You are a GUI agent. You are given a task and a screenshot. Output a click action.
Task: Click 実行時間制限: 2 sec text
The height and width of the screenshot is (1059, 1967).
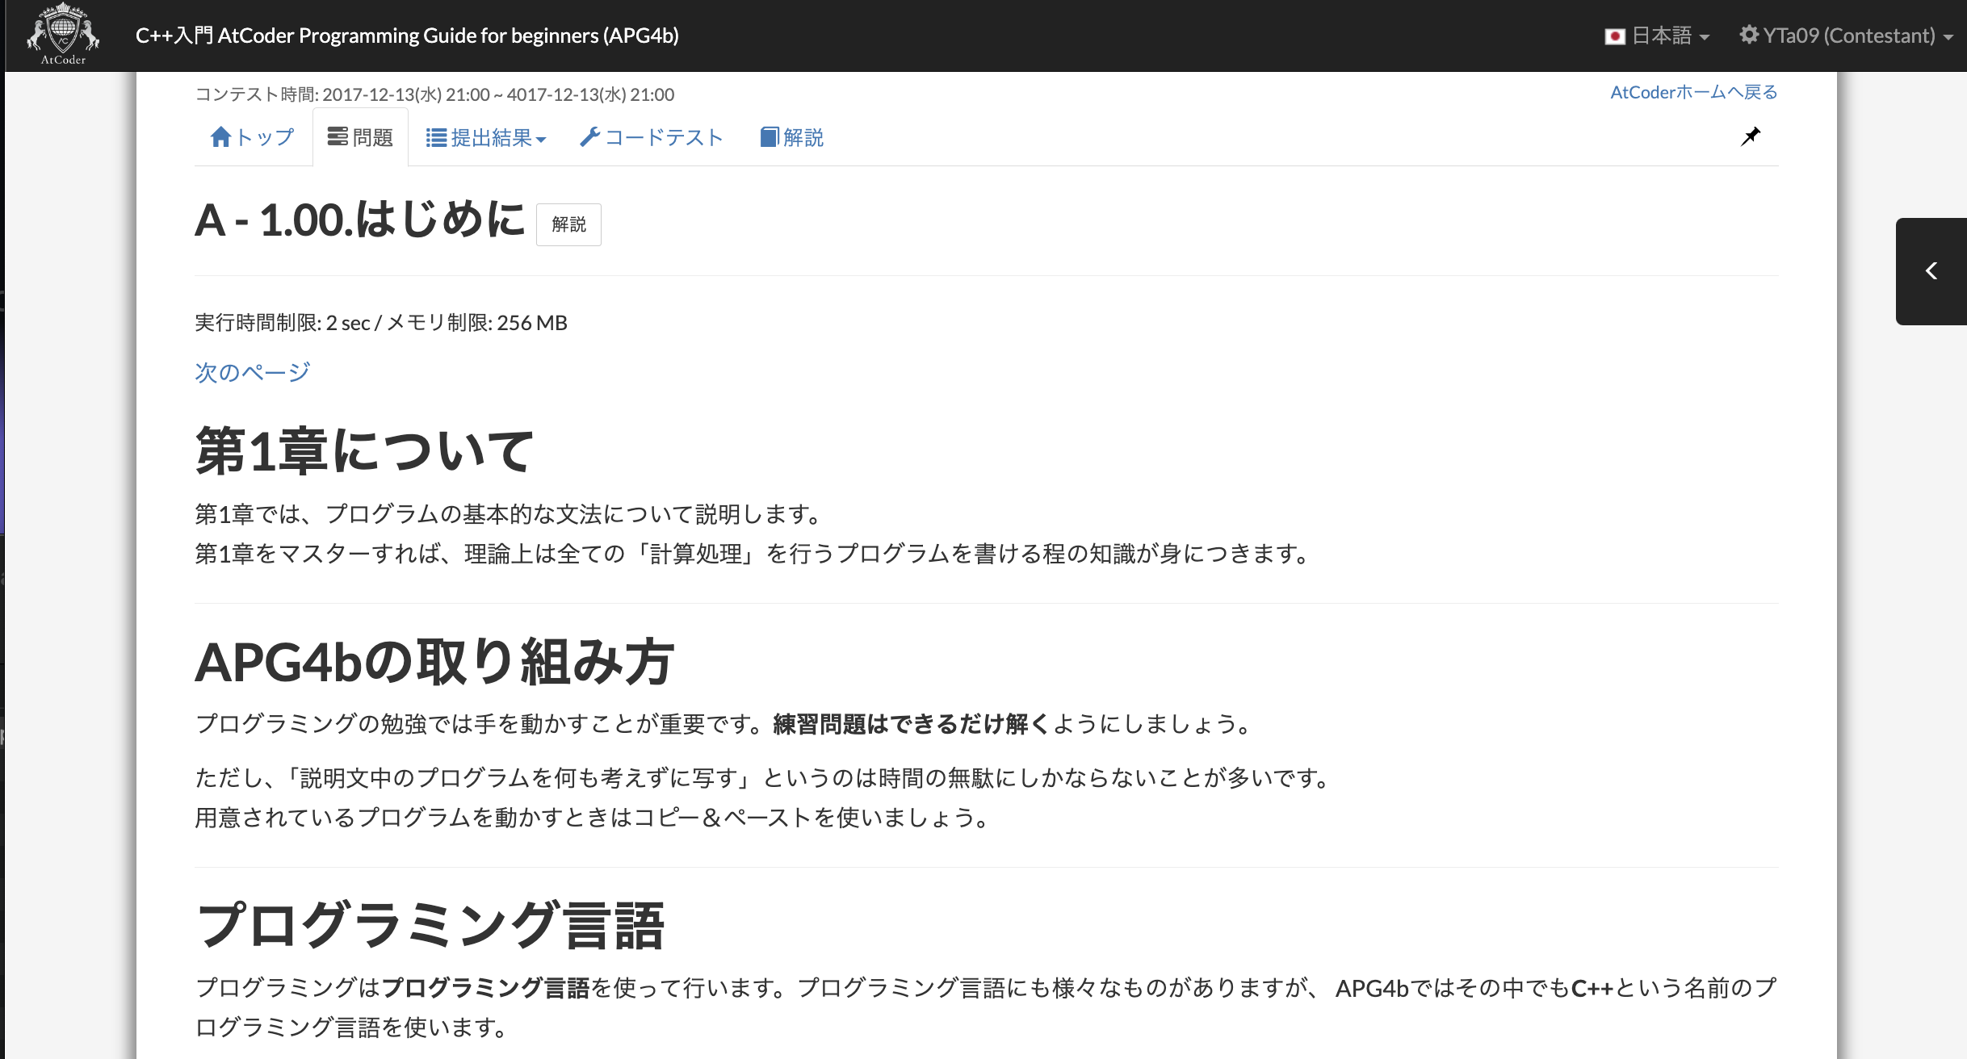point(283,323)
